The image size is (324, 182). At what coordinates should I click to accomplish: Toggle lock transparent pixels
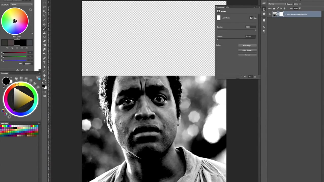[274, 9]
